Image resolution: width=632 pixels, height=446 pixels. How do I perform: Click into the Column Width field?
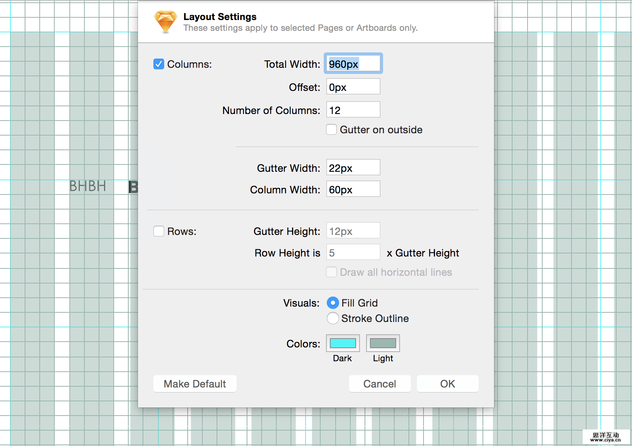coord(353,189)
